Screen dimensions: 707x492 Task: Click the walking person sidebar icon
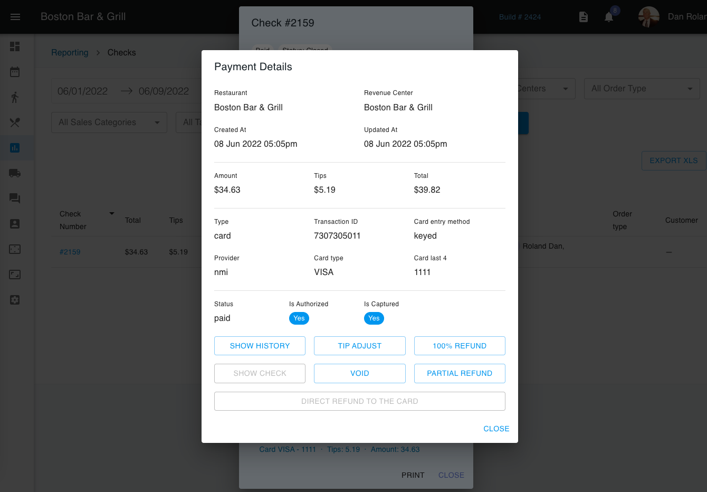15,97
